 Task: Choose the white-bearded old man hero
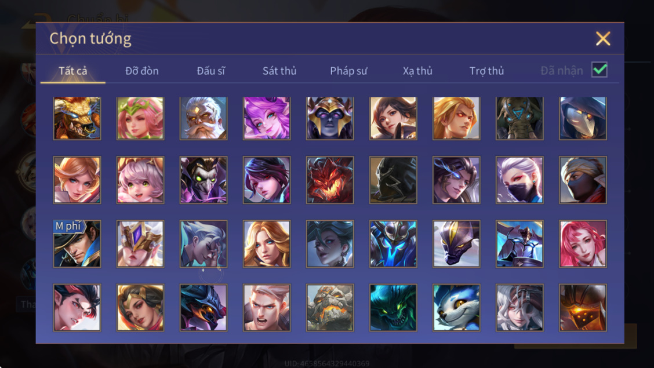(x=204, y=118)
